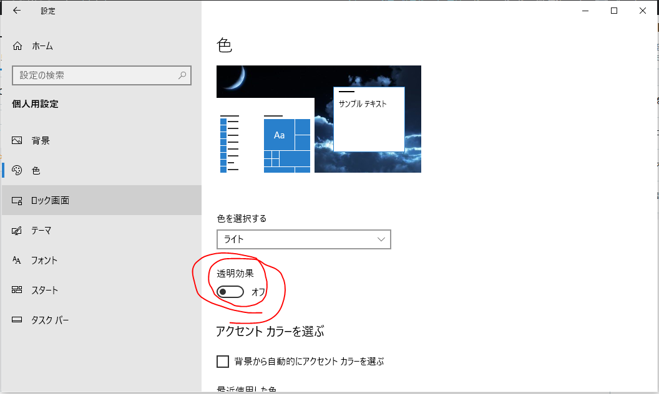Open the 色を選択する ライト dropdown
This screenshot has width=659, height=394.
click(304, 239)
